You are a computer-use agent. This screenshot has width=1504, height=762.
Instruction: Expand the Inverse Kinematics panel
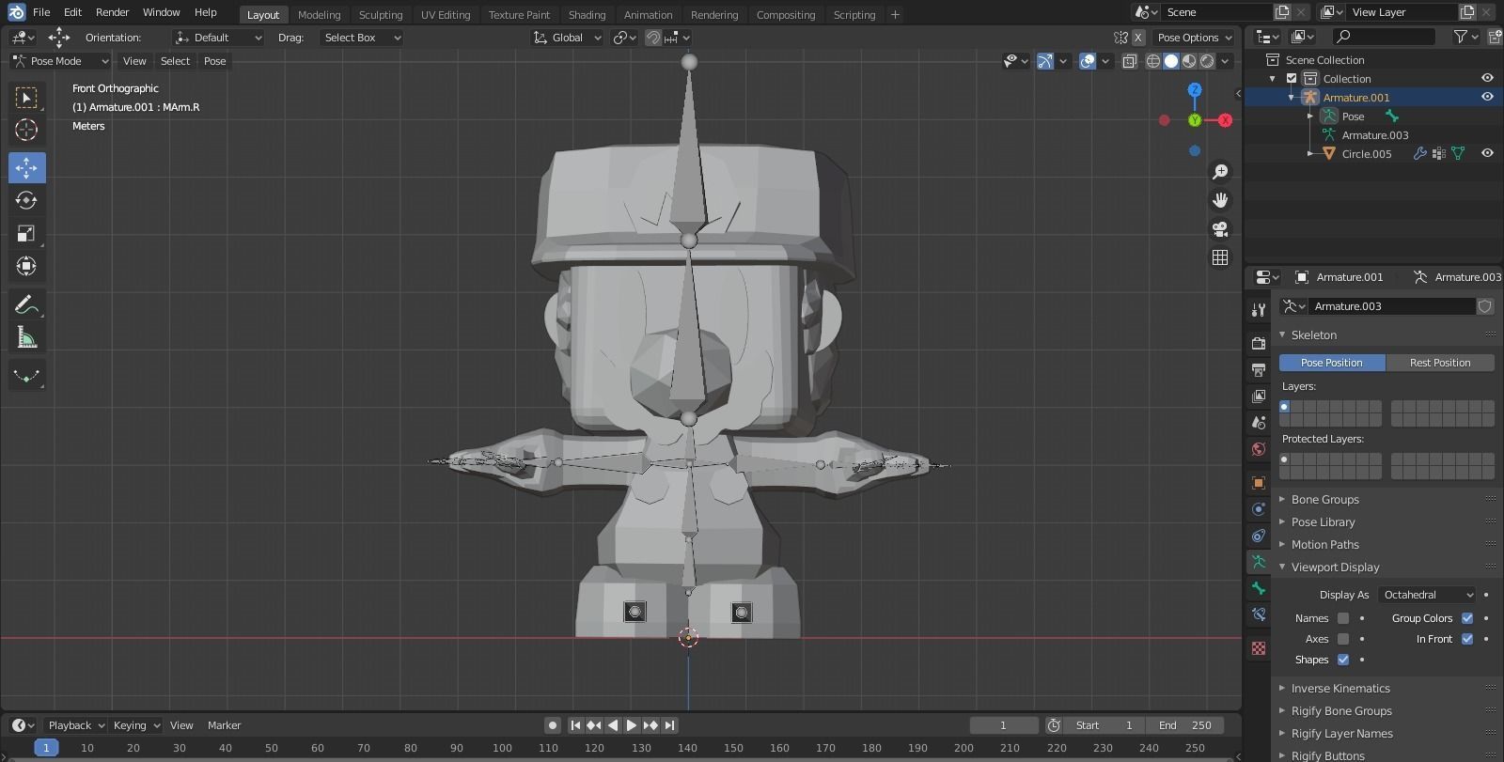coord(1340,689)
